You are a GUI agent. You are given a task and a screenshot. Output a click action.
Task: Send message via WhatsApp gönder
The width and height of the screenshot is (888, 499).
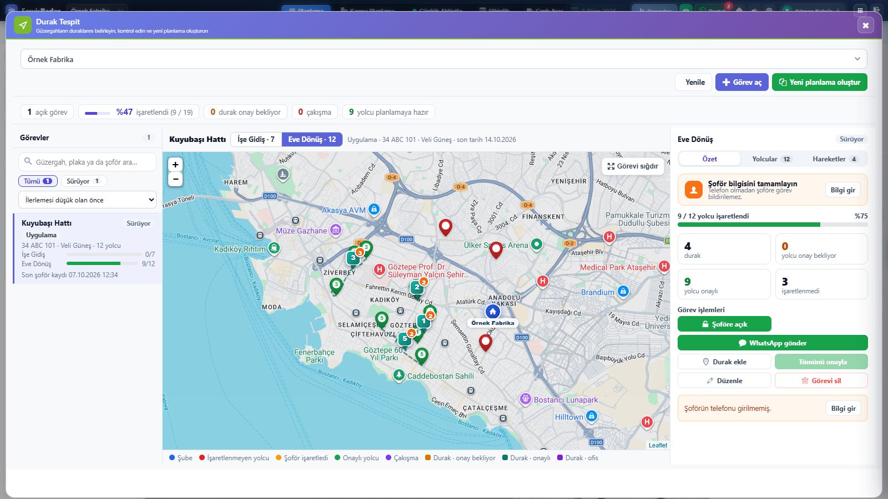(x=773, y=343)
